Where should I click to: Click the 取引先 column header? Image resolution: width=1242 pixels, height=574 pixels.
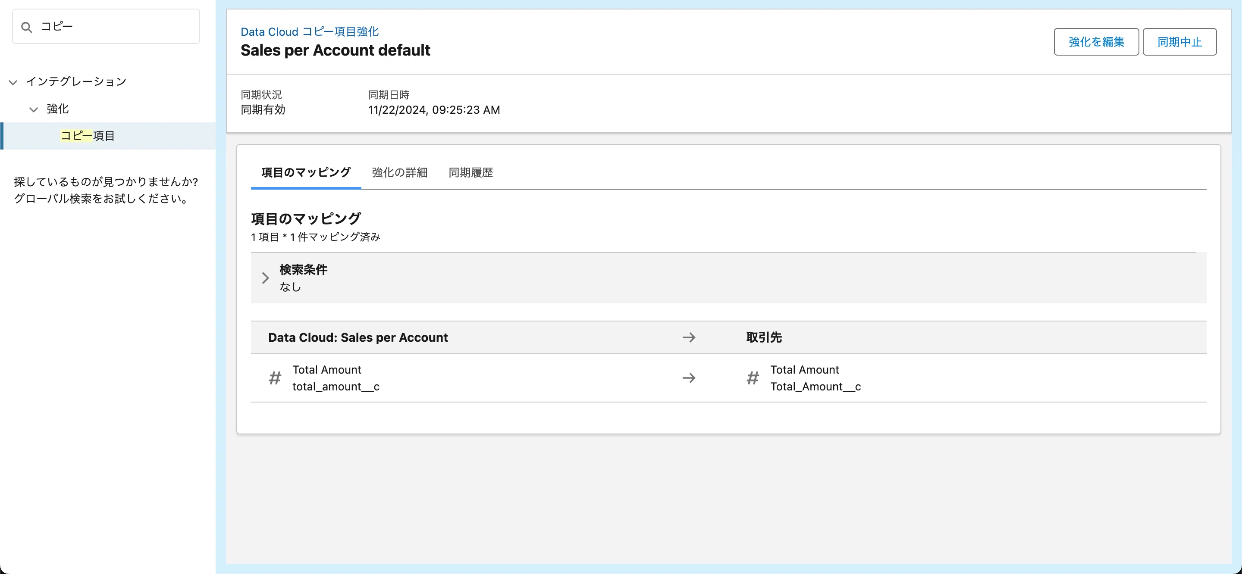764,337
